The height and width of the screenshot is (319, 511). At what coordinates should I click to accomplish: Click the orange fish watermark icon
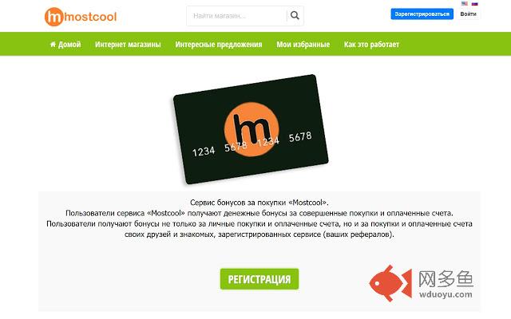click(x=390, y=283)
